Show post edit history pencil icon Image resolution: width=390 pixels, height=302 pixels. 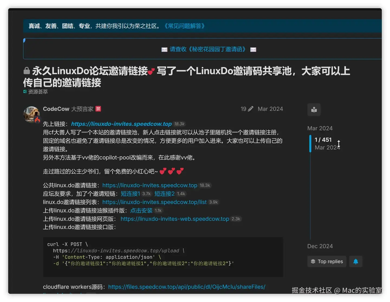pos(251,109)
